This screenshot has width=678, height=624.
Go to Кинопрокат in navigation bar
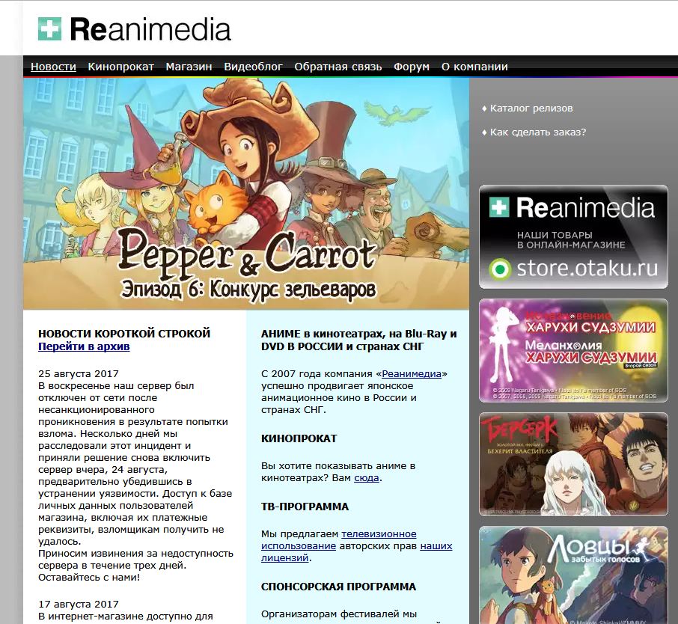click(x=120, y=67)
